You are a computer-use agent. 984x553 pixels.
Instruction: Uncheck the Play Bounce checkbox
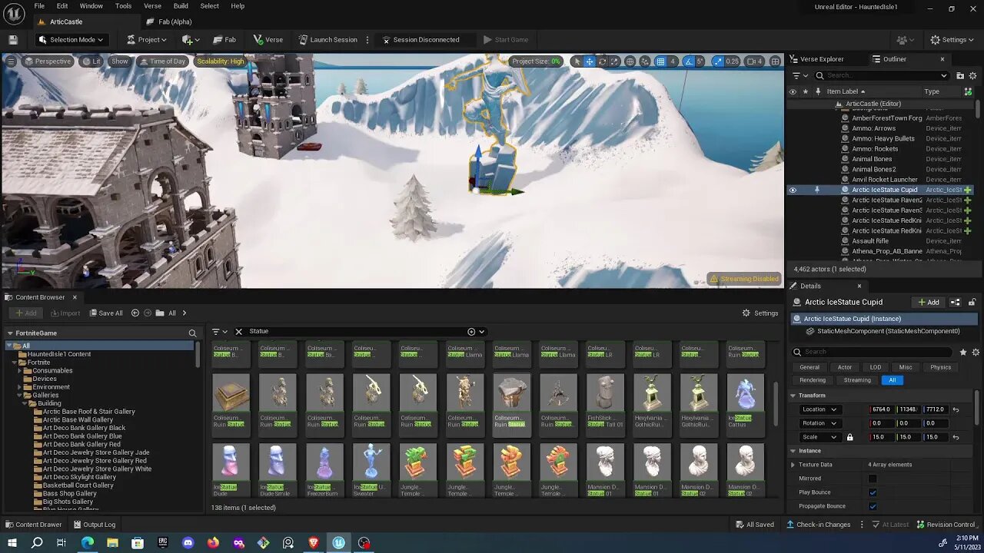pos(873,492)
